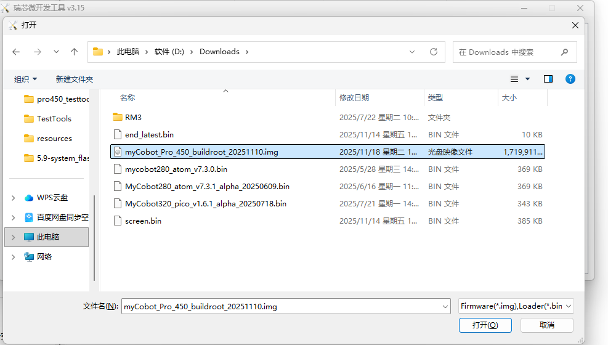Select the RM3 folder
Screen dimensions: 608x345
(133, 117)
